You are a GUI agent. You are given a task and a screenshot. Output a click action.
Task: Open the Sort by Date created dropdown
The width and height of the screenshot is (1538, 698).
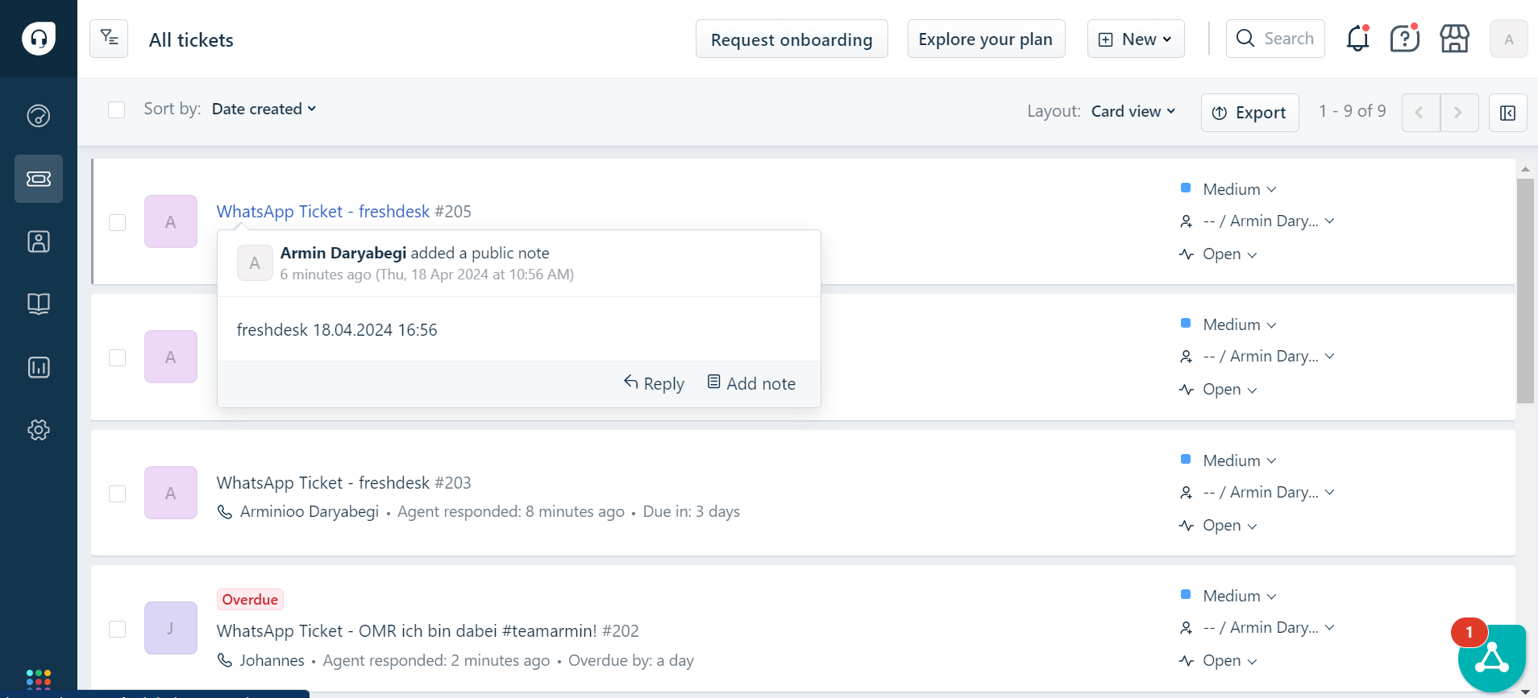click(x=264, y=109)
